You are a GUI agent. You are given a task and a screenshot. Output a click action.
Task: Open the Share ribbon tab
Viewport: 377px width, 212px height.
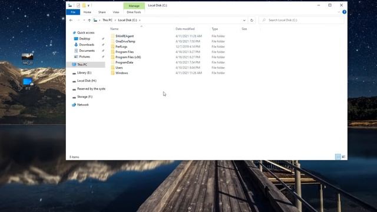(x=102, y=12)
